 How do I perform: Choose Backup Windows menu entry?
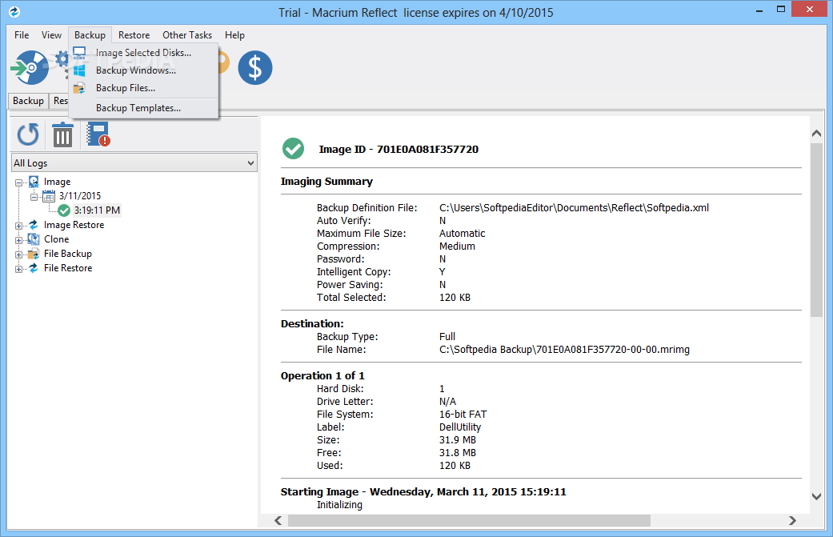(143, 70)
